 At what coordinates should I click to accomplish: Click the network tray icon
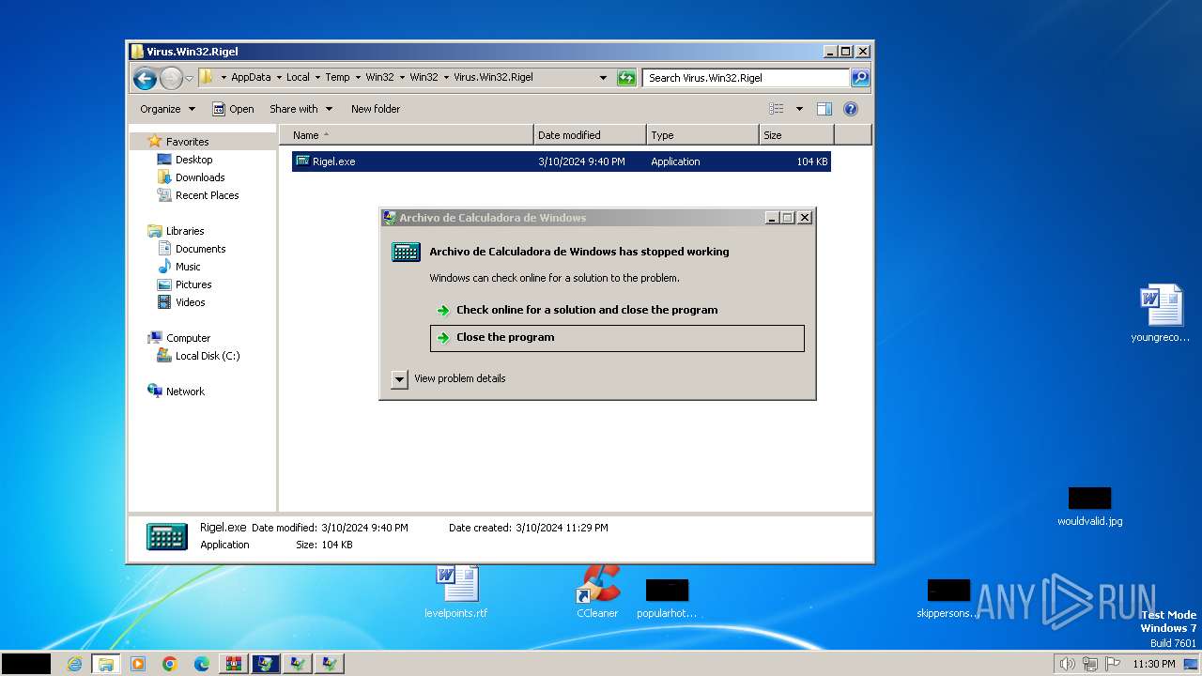pyautogui.click(x=1090, y=664)
